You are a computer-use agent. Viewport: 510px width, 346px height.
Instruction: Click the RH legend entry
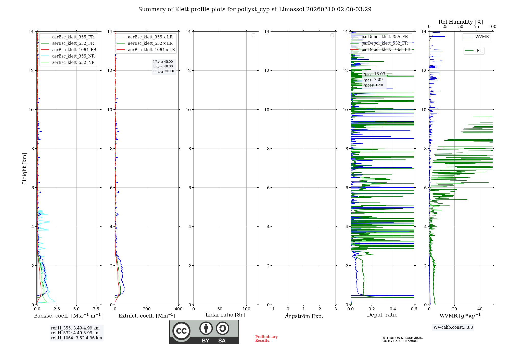click(x=479, y=51)
